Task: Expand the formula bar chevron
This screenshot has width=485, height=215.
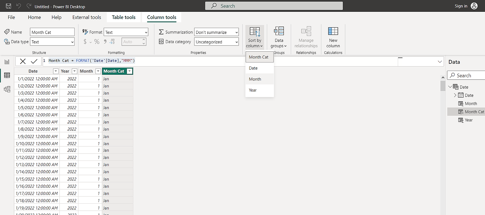Action: coord(440,62)
